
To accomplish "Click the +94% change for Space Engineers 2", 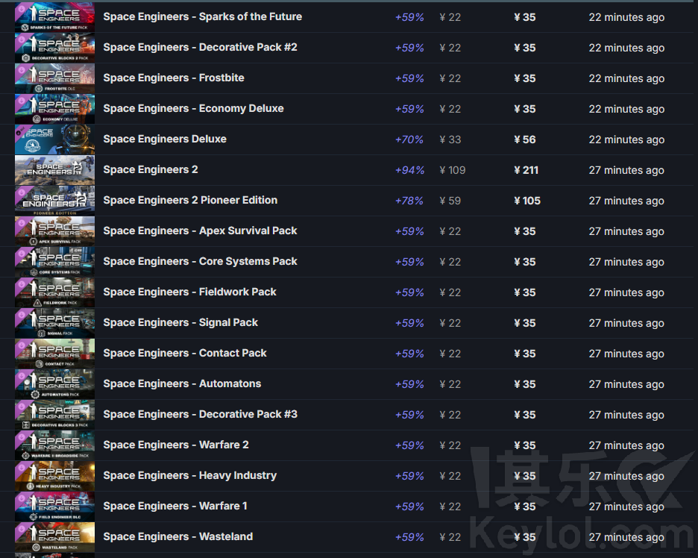I will coord(409,170).
